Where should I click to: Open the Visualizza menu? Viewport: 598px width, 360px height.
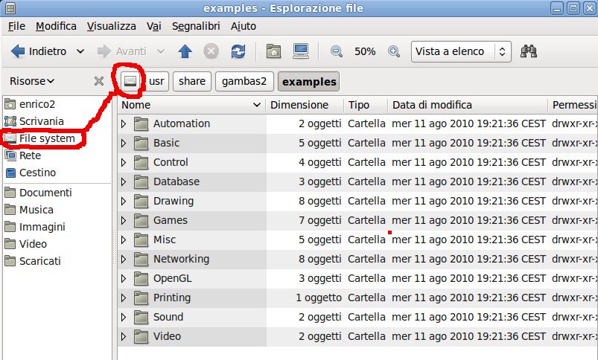pos(112,26)
